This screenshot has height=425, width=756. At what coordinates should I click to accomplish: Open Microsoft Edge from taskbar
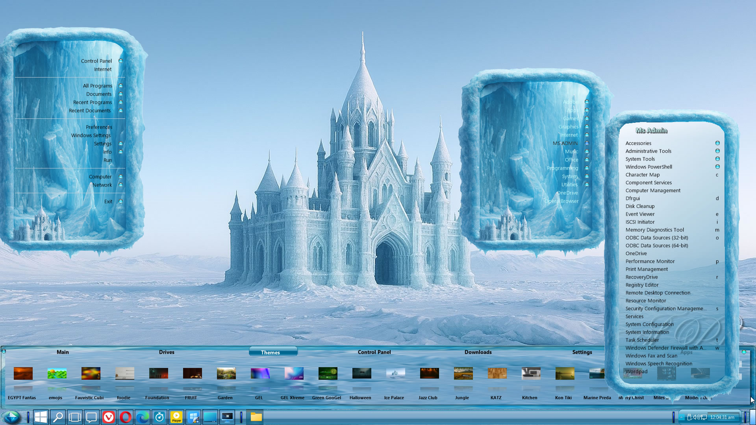pos(143,417)
